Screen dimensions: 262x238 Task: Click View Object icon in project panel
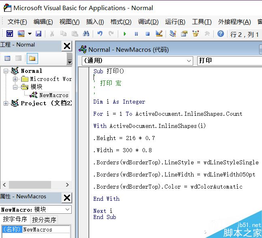pos(18,58)
